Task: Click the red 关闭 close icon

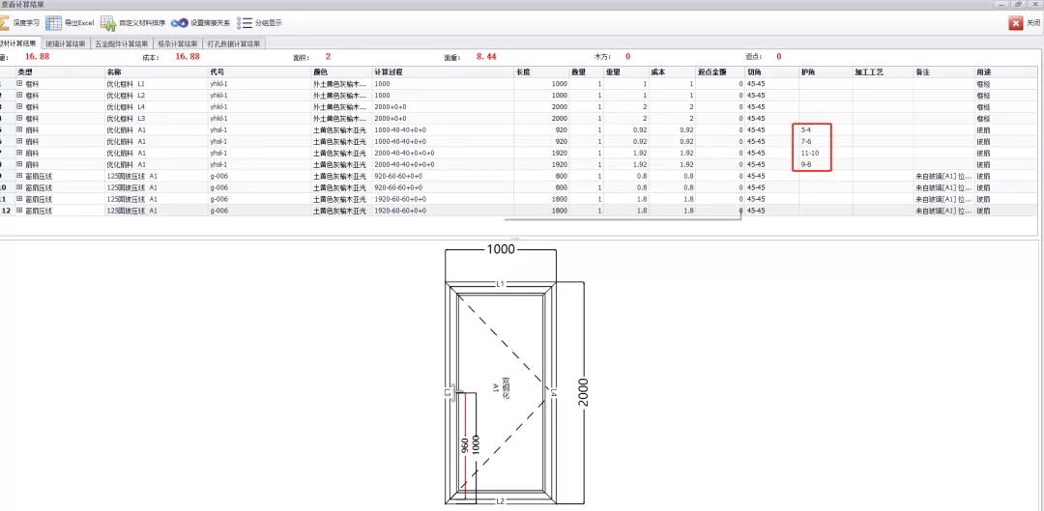Action: pyautogui.click(x=1016, y=22)
